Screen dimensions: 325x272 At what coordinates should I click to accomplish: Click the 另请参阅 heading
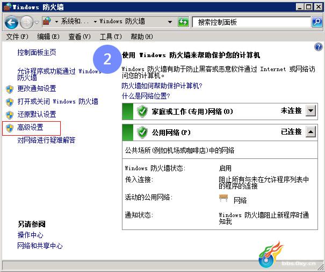click(32, 224)
